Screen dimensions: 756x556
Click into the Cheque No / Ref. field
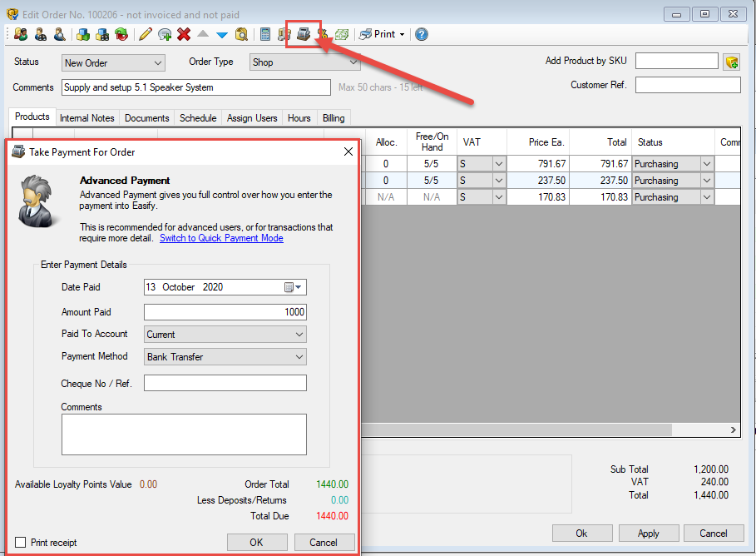point(225,383)
